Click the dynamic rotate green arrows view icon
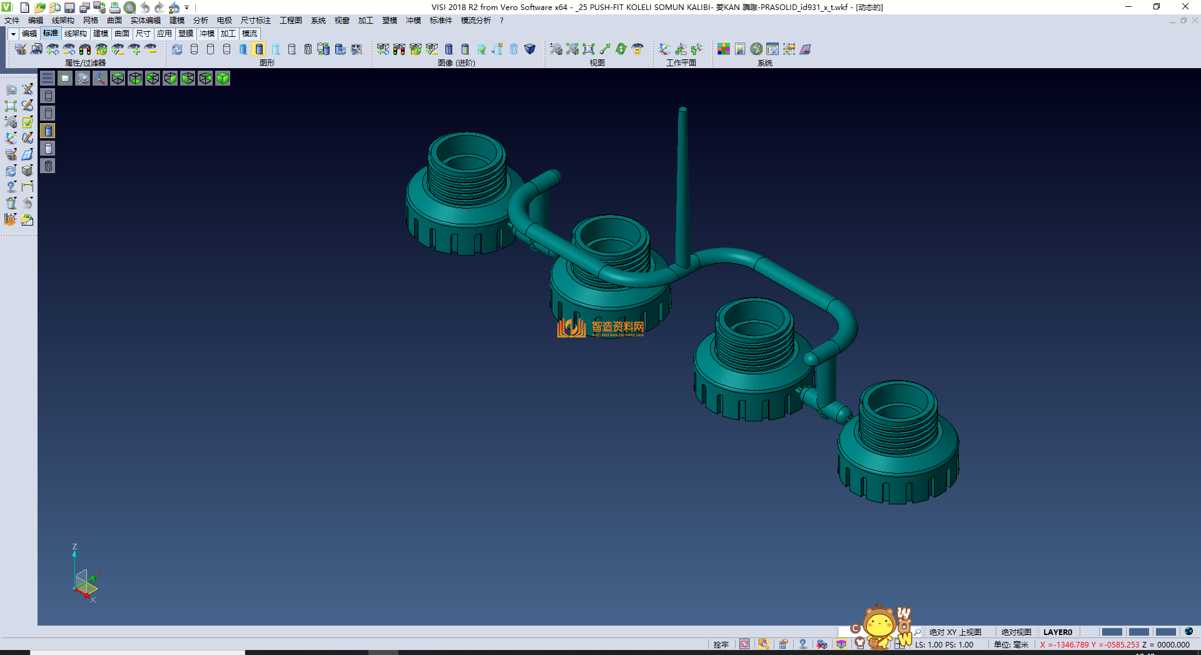The width and height of the screenshot is (1201, 655). [621, 49]
